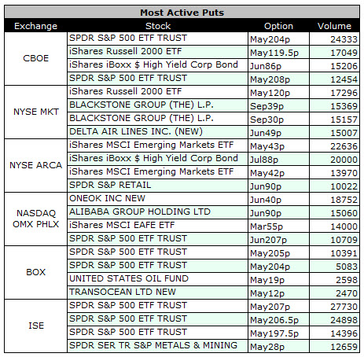Select the NYSE ARCA exchange cell
This screenshot has width=364, height=357.
pyautogui.click(x=35, y=165)
